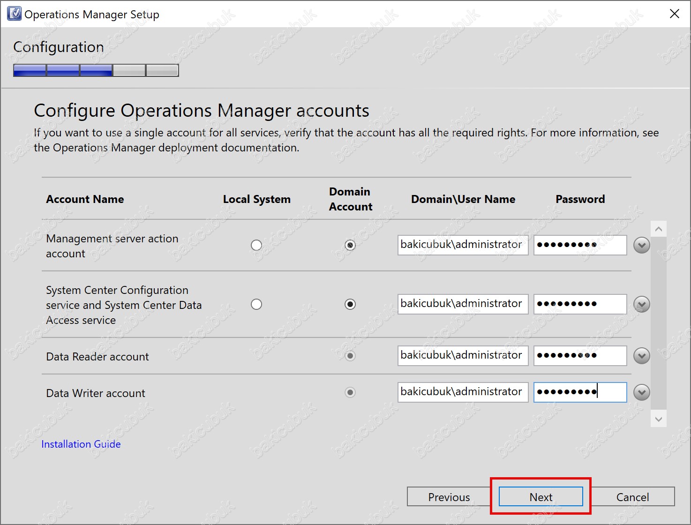
Task: Click the Configuration progress bar
Action: point(96,70)
